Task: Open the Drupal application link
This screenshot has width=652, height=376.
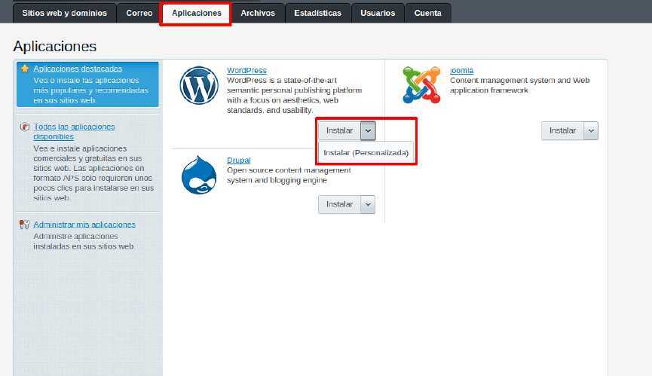Action: [x=238, y=160]
